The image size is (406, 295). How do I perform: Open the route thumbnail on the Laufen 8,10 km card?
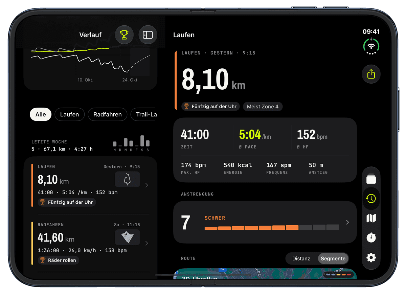[128, 179]
